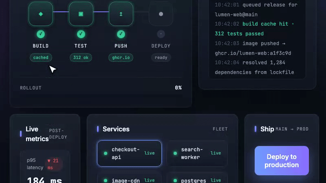Click the green checkmark under Build

click(41, 34)
